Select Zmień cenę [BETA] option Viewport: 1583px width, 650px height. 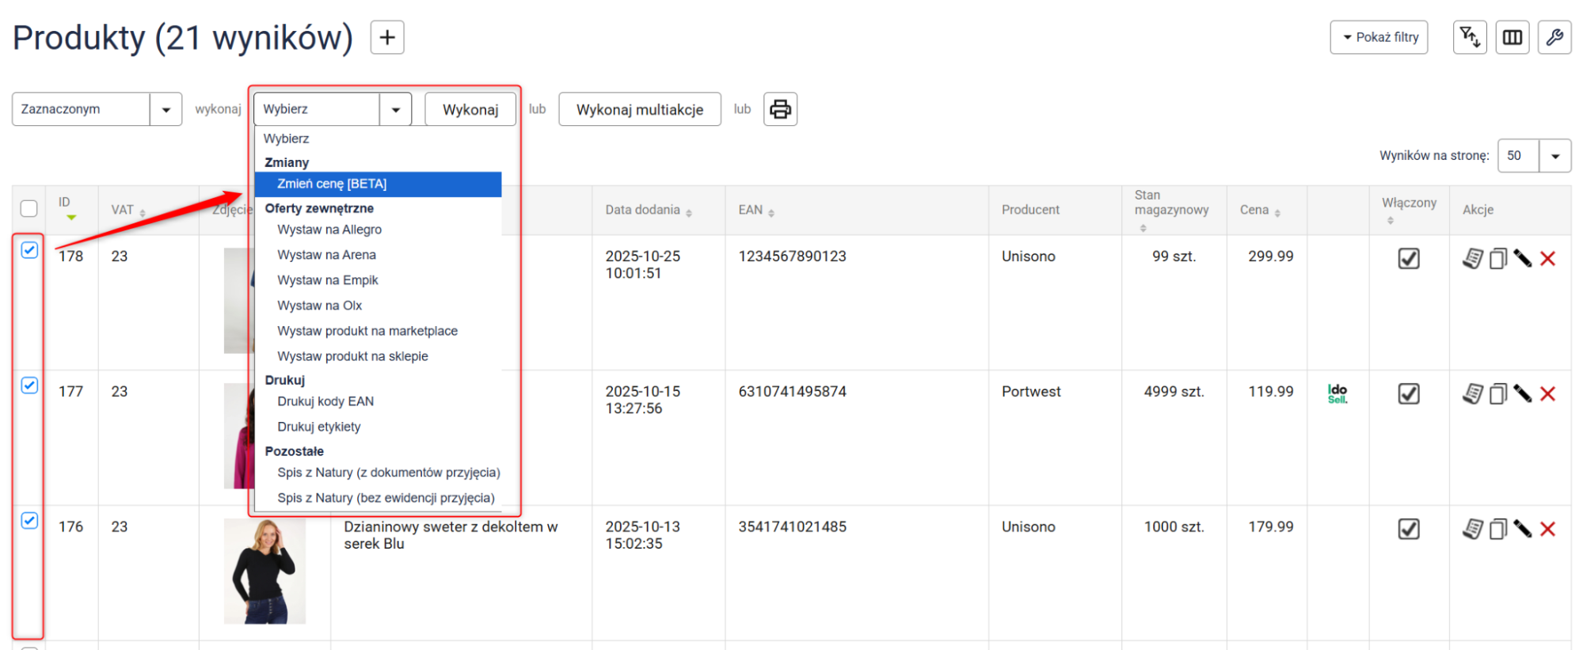coord(332,184)
